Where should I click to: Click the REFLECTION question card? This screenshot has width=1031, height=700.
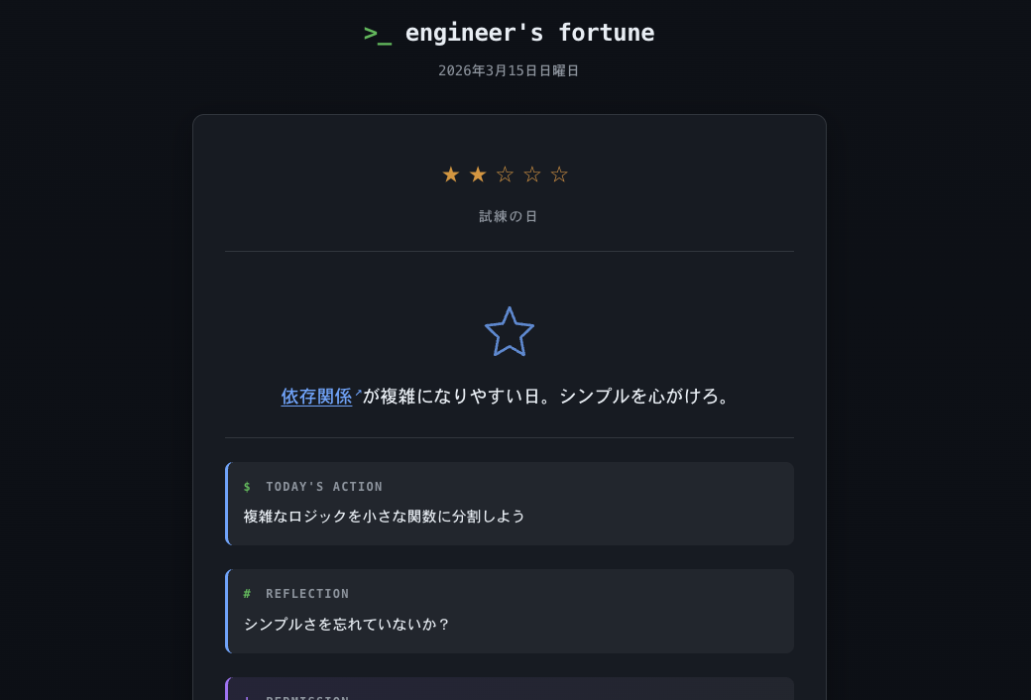[509, 611]
